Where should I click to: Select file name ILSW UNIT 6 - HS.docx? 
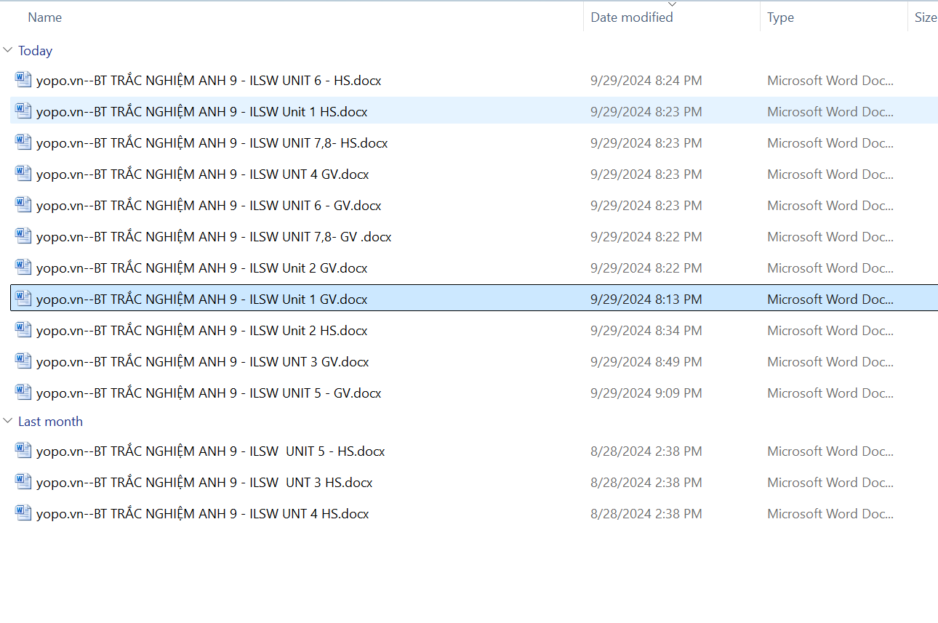pos(209,81)
